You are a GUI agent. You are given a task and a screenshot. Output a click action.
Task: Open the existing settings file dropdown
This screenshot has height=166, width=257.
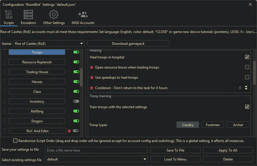96,159
